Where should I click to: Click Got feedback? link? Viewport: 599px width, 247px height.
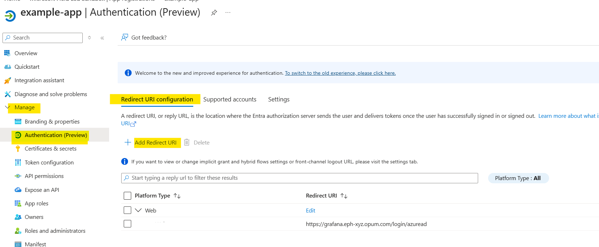149,37
